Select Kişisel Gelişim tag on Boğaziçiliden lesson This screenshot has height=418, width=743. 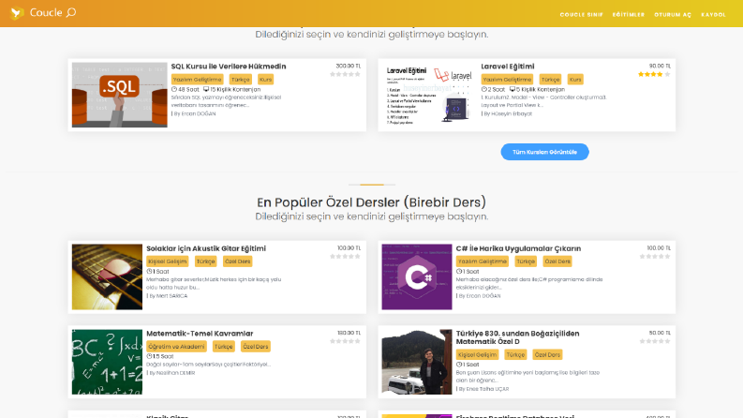coord(477,354)
